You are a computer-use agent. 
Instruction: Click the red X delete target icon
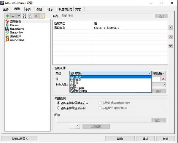(36, 16)
